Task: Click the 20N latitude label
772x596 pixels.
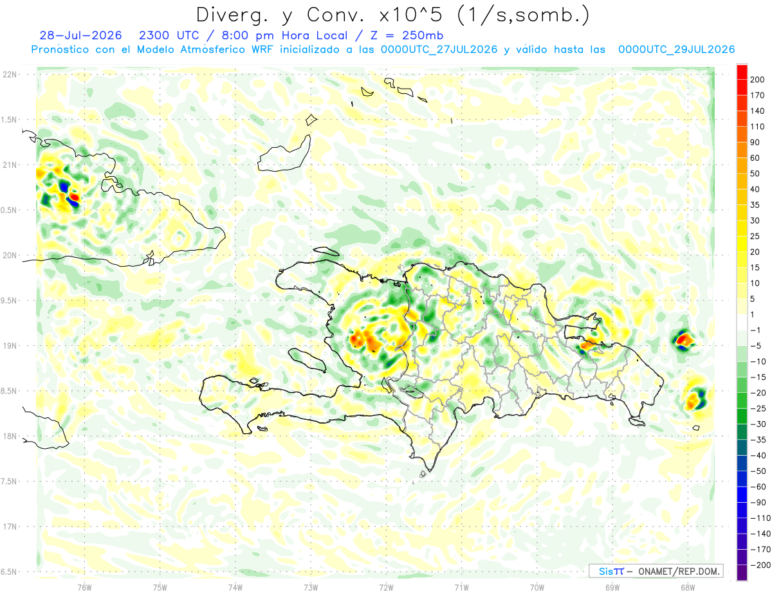Action: click(10, 255)
